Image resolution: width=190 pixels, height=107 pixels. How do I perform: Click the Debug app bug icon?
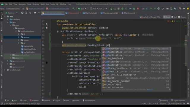coord(122,9)
